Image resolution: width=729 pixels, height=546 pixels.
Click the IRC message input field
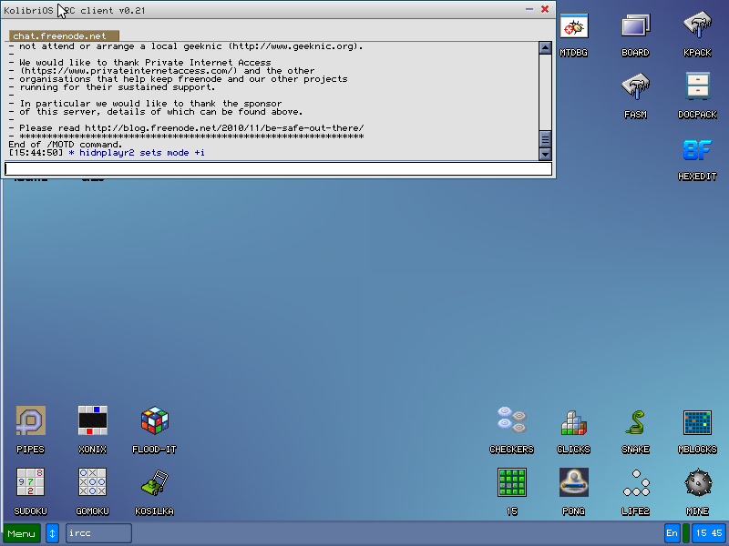point(278,168)
